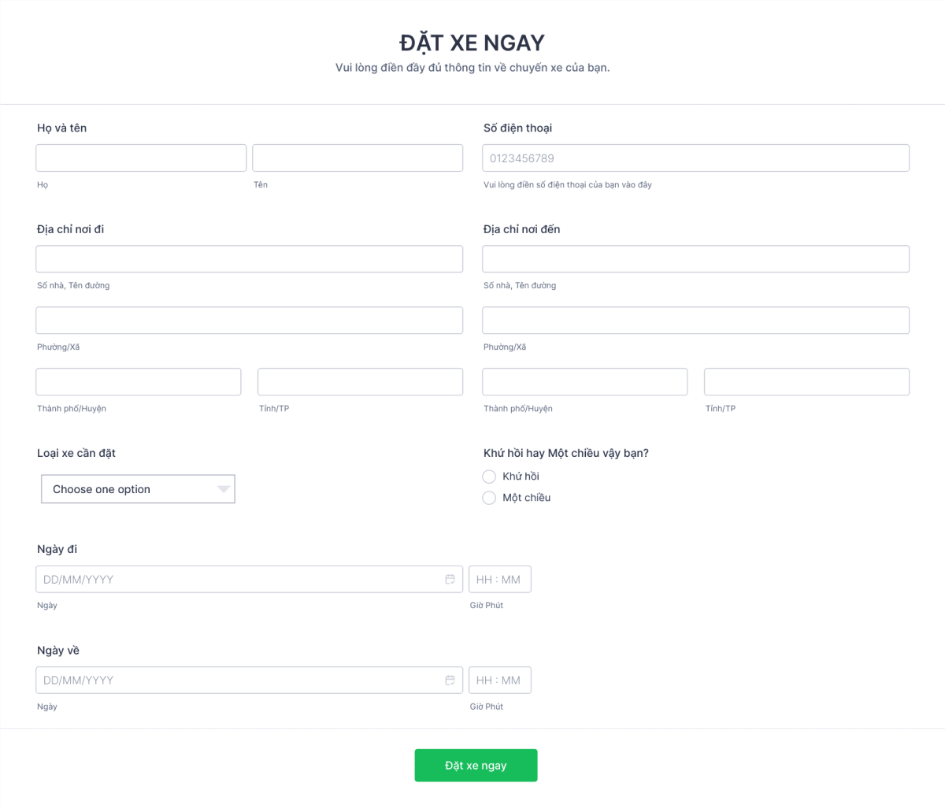This screenshot has width=945, height=809.
Task: Click the Số điện thoại phone number field
Action: pos(695,158)
